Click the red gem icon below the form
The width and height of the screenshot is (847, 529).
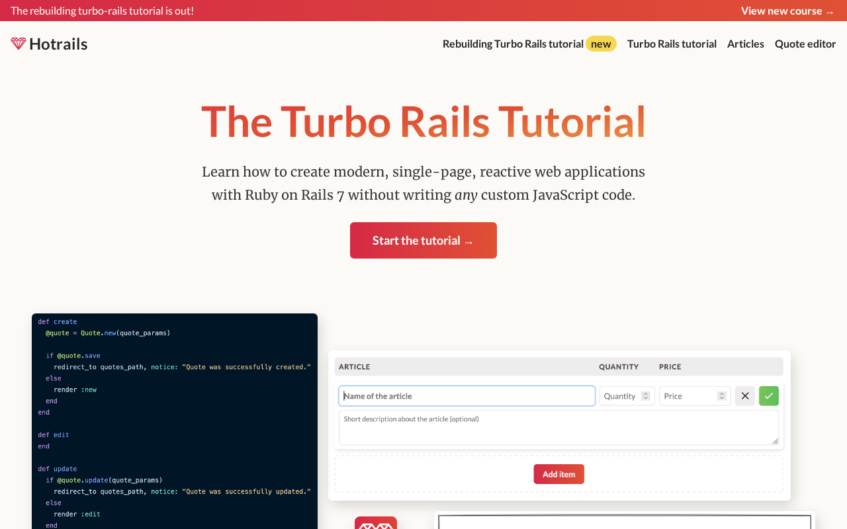[375, 524]
